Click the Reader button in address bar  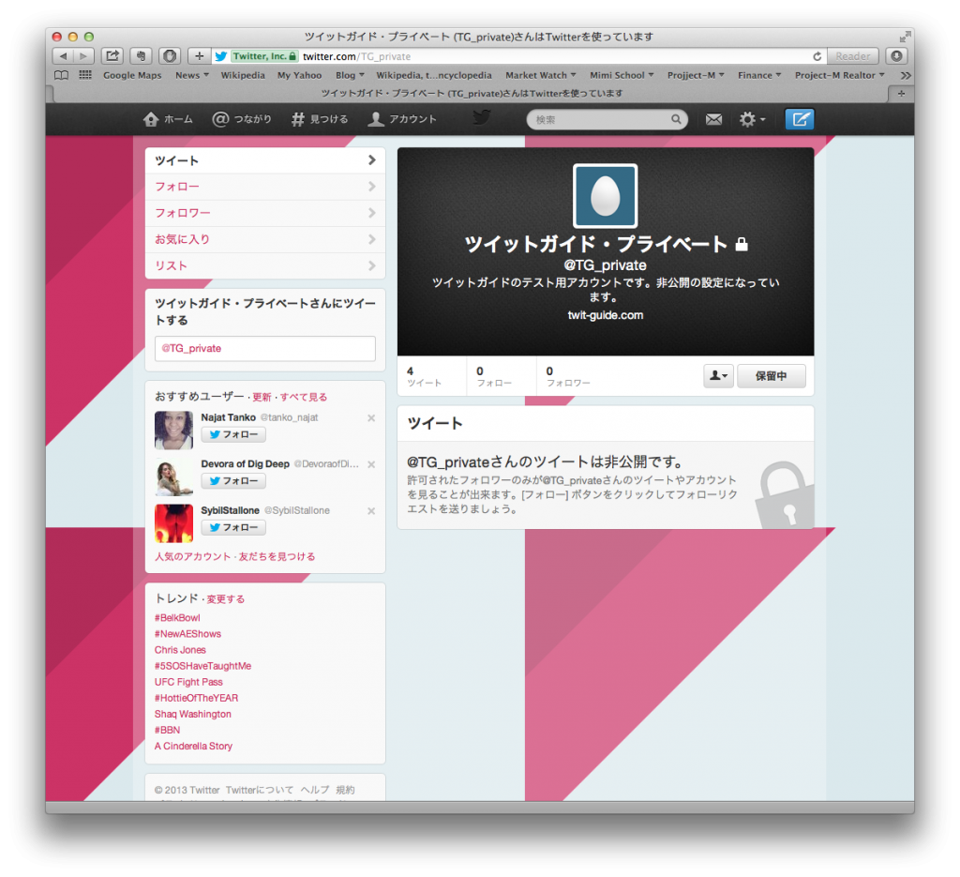[852, 56]
